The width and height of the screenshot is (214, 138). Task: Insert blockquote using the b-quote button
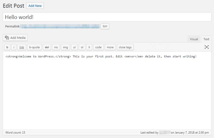tap(35, 47)
